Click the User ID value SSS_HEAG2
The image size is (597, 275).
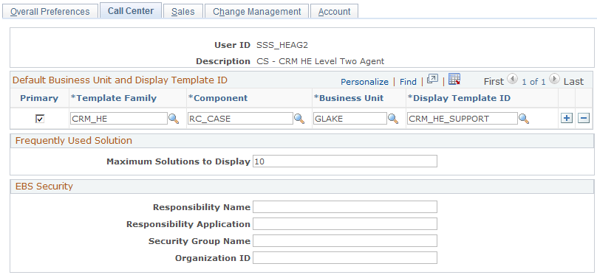pyautogui.click(x=282, y=45)
